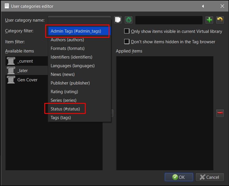Image resolution: width=229 pixels, height=186 pixels.
Task: Enable Only show items visible in Virtual library
Action: click(x=127, y=31)
